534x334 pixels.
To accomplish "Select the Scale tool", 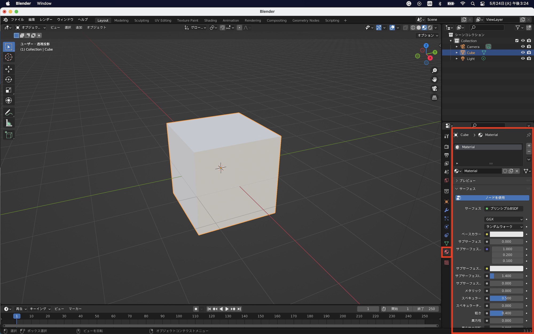I will point(9,90).
